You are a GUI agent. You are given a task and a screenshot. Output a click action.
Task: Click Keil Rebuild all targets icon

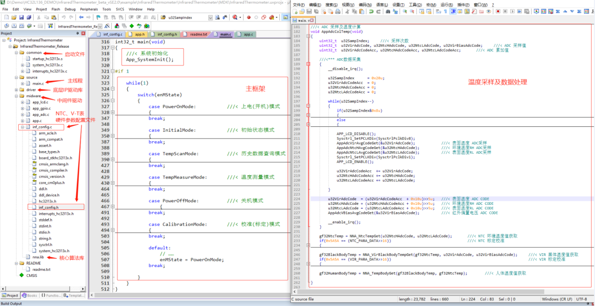click(x=21, y=26)
